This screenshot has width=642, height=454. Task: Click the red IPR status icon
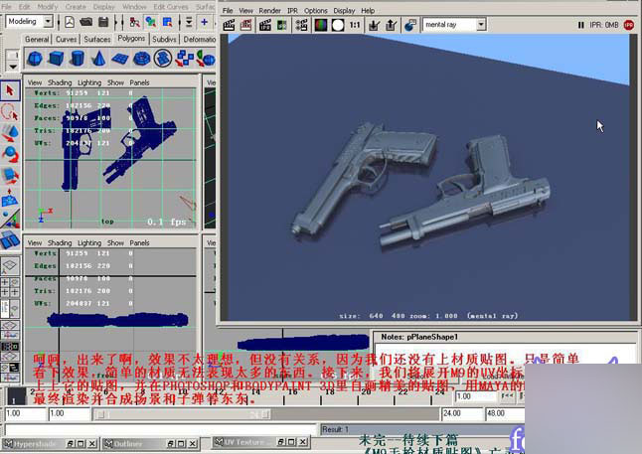[x=629, y=25]
